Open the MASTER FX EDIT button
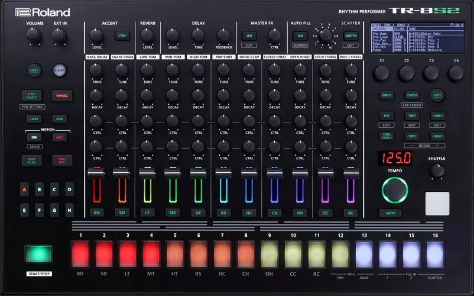 [249, 46]
